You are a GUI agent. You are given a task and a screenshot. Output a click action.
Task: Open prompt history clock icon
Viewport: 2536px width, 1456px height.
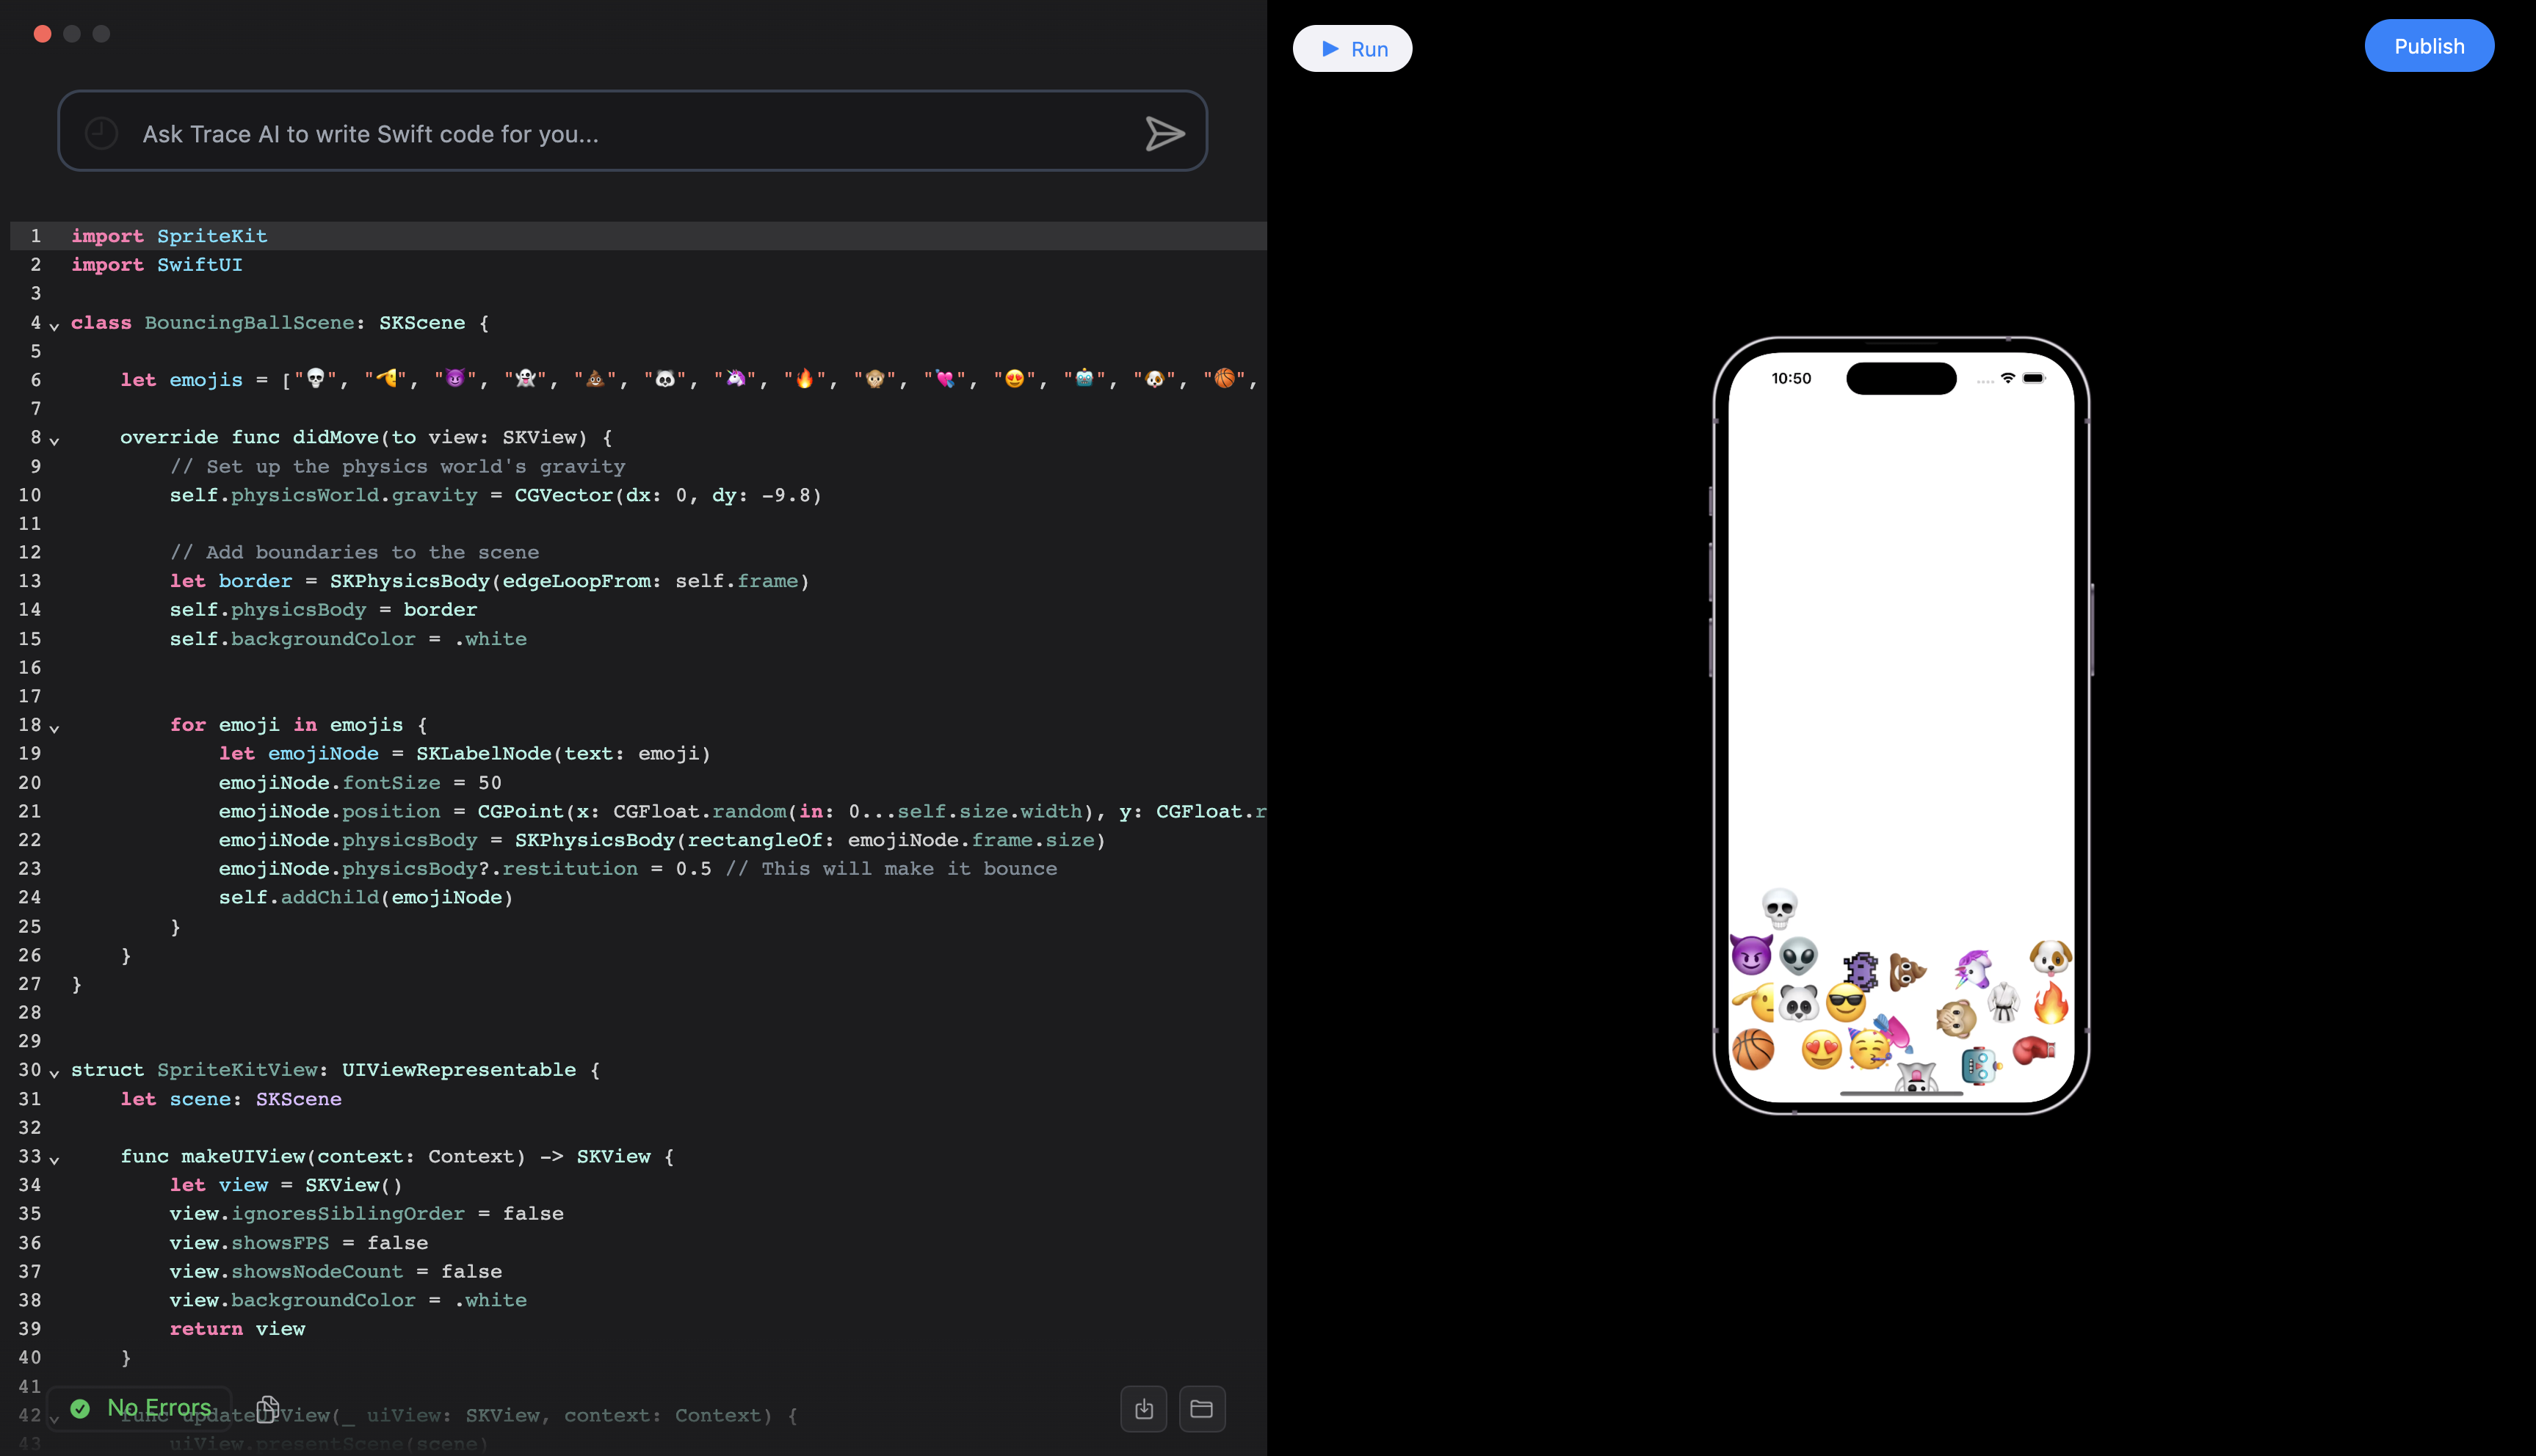[x=101, y=133]
